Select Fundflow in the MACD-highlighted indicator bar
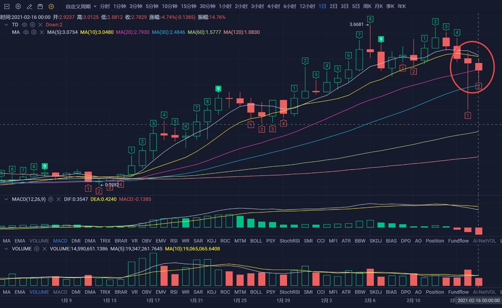The width and height of the screenshot is (502, 308). 459,241
